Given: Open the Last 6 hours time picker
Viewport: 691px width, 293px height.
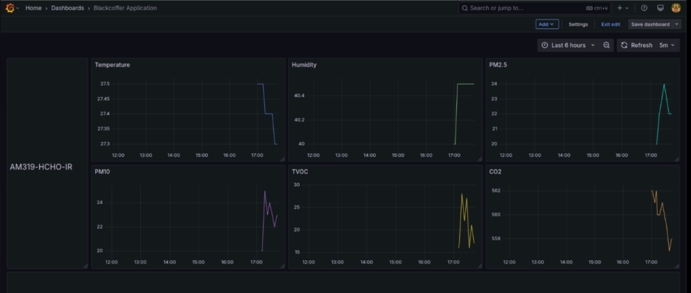Looking at the screenshot, I should (x=568, y=45).
